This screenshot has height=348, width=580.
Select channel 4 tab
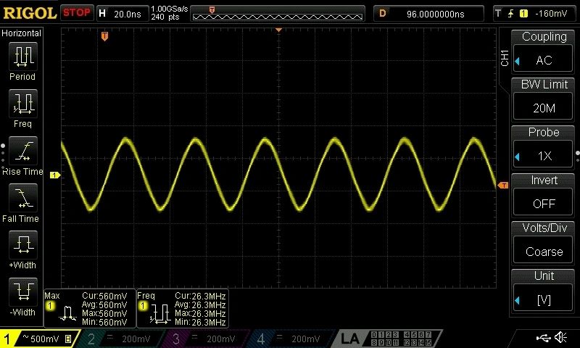click(289, 339)
